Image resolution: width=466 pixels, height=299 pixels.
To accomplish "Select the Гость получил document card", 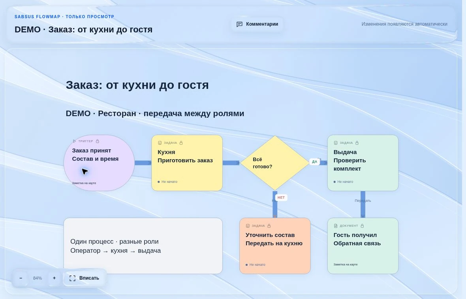I will (363, 246).
